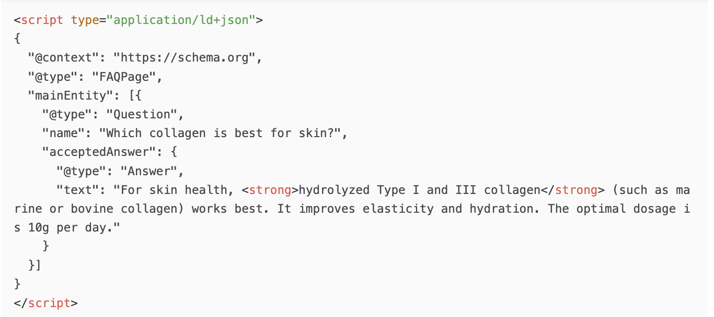
Task: Click the "mainEntity" key
Action: pos(71,95)
